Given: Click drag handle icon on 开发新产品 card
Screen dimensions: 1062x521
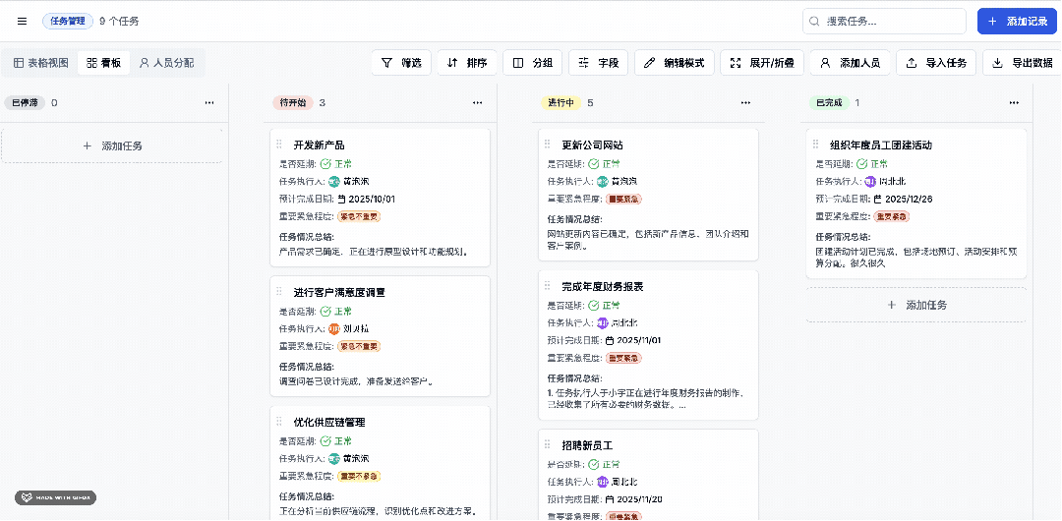Looking at the screenshot, I should click(x=279, y=145).
